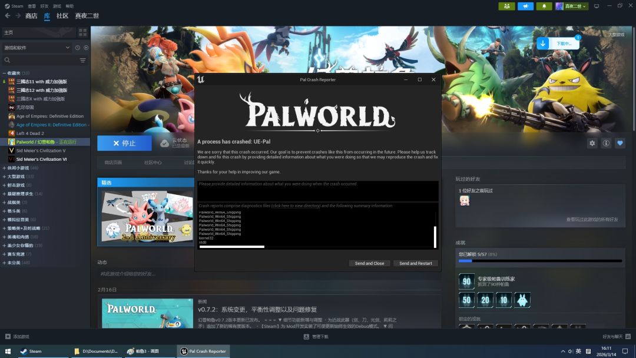Click the 50 achievement badge icon
The width and height of the screenshot is (636, 358).
point(466,300)
